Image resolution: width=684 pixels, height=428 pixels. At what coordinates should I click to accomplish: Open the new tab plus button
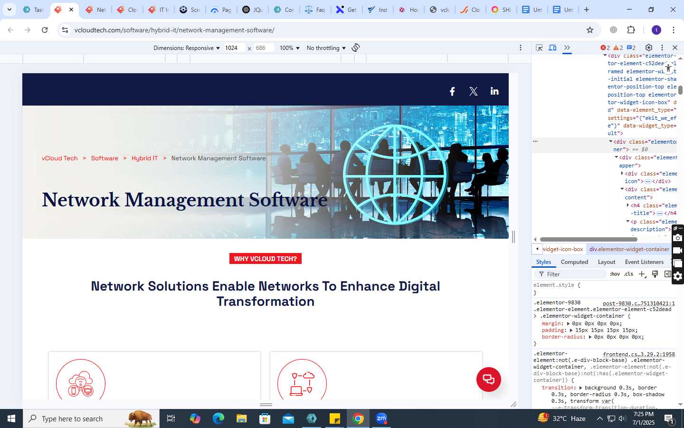[x=587, y=10]
